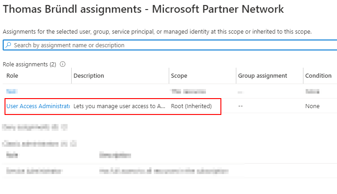
Task: Focus the Search by assignment name field
Action: tap(170, 45)
